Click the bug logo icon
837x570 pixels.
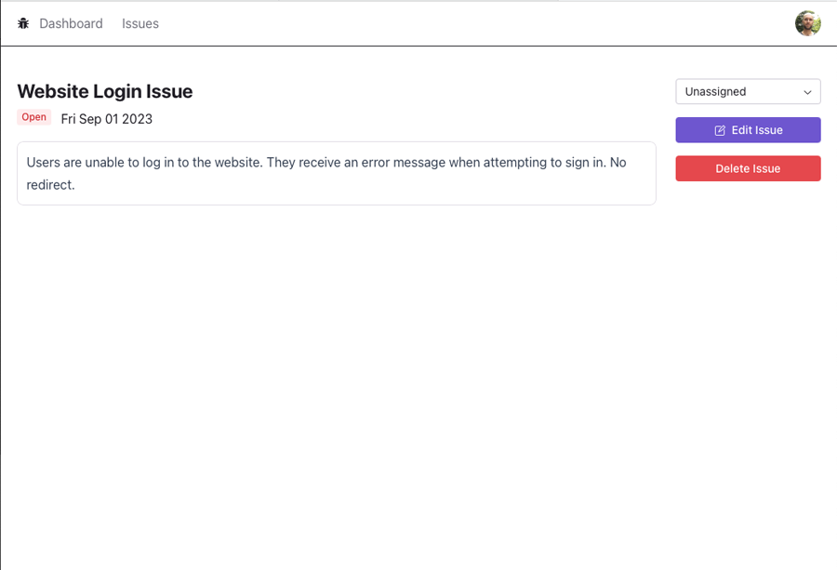click(23, 23)
